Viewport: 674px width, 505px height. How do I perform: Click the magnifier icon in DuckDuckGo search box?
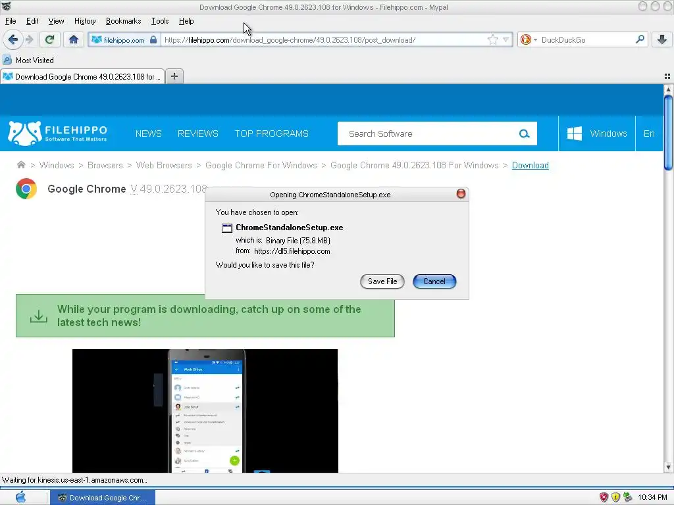coord(640,39)
